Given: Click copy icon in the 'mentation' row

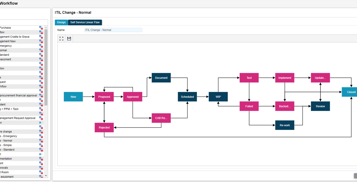Looking at the screenshot, I should 41,159.
